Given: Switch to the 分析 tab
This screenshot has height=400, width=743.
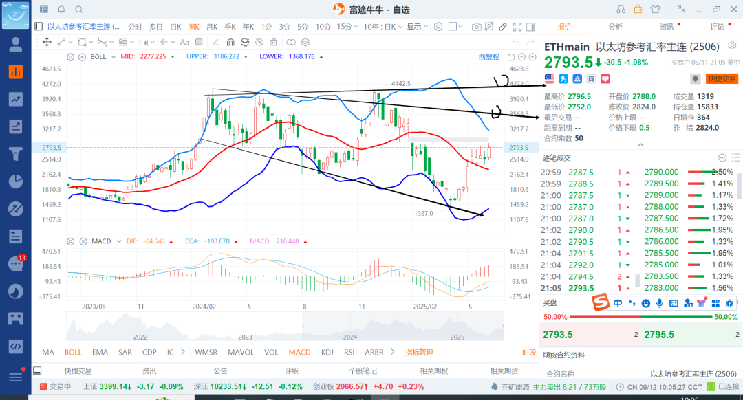Looking at the screenshot, I should point(615,27).
